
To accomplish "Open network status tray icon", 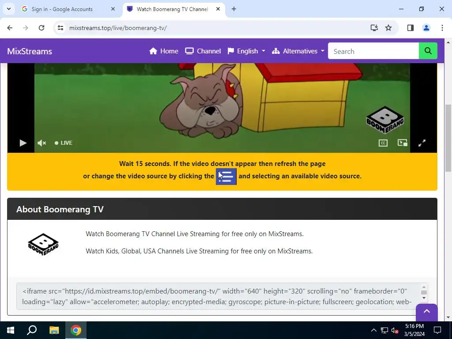I will click(x=384, y=330).
